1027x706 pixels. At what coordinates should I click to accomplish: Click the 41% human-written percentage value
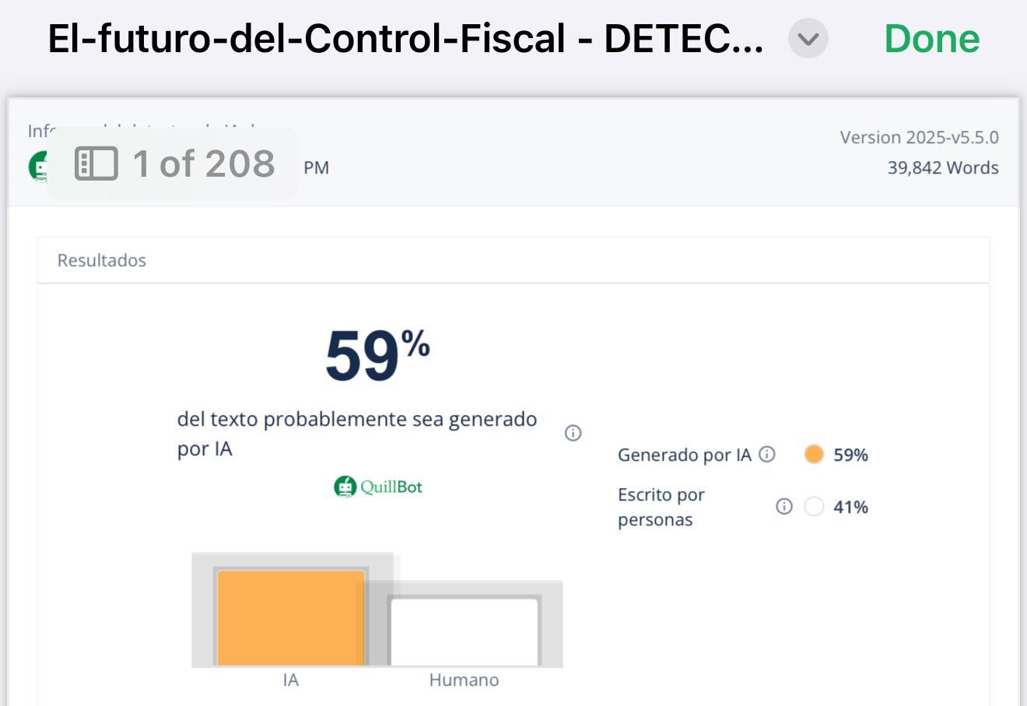(850, 508)
